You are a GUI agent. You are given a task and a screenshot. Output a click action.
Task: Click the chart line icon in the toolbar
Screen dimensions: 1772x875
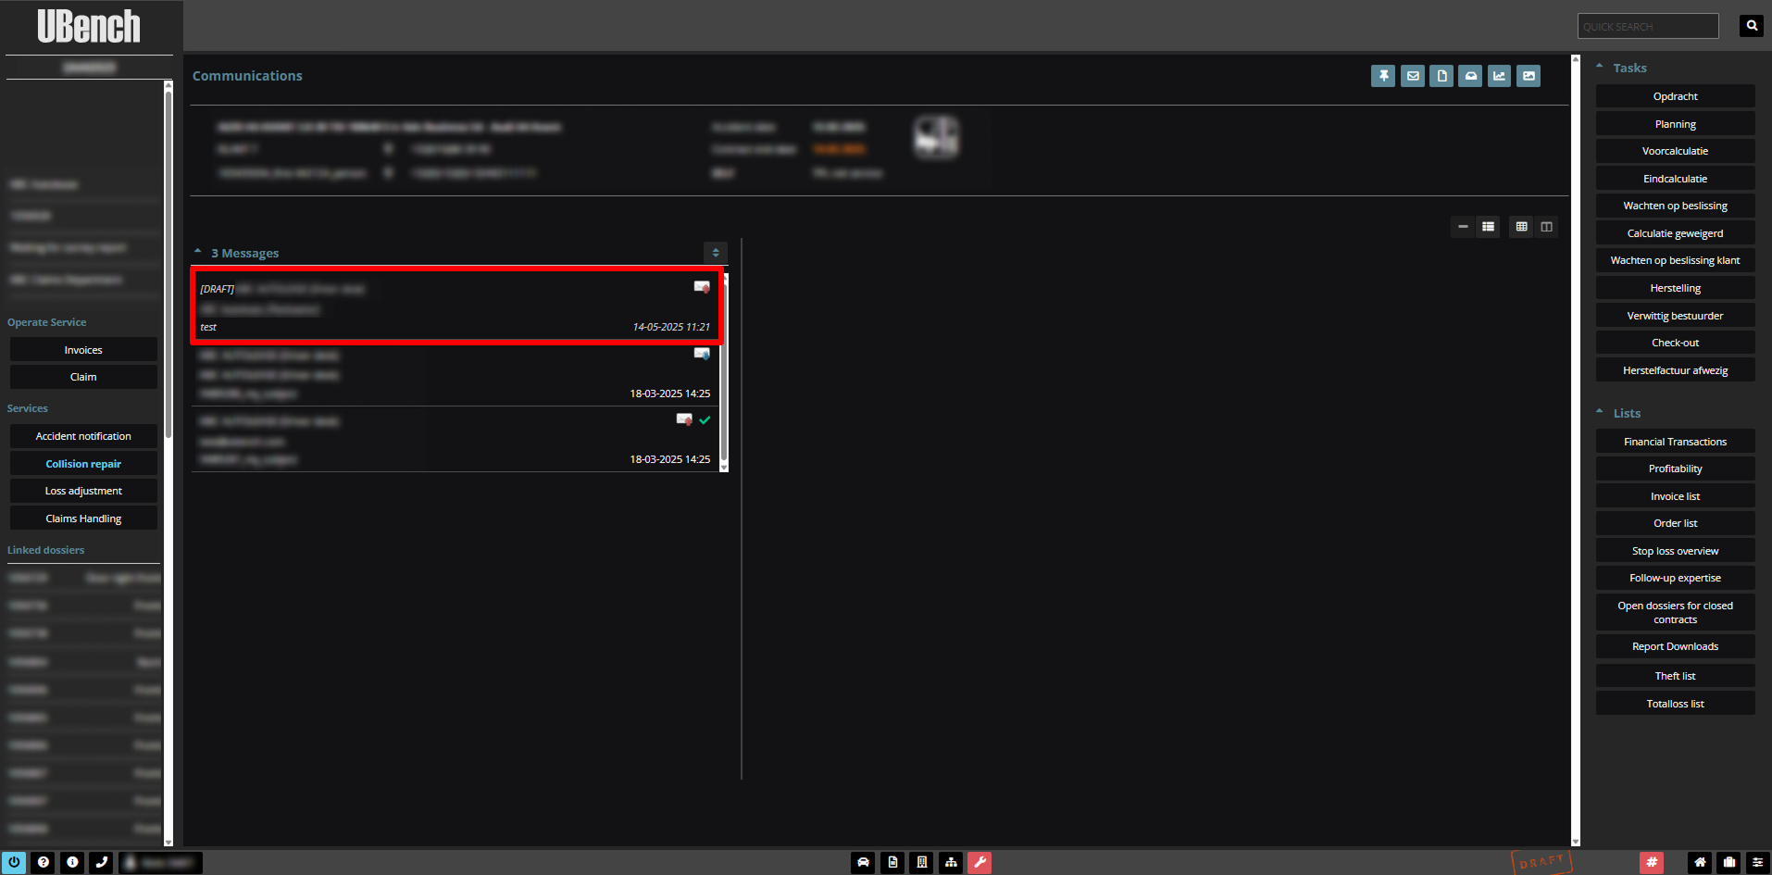[1499, 76]
